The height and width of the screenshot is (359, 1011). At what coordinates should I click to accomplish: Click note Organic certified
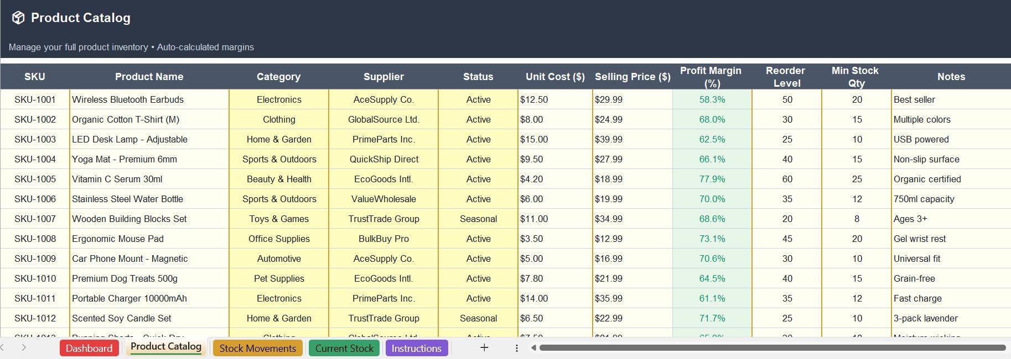951,179
